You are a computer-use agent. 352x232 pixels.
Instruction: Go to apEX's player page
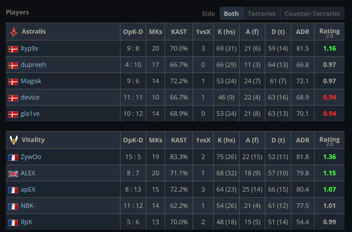[28, 189]
